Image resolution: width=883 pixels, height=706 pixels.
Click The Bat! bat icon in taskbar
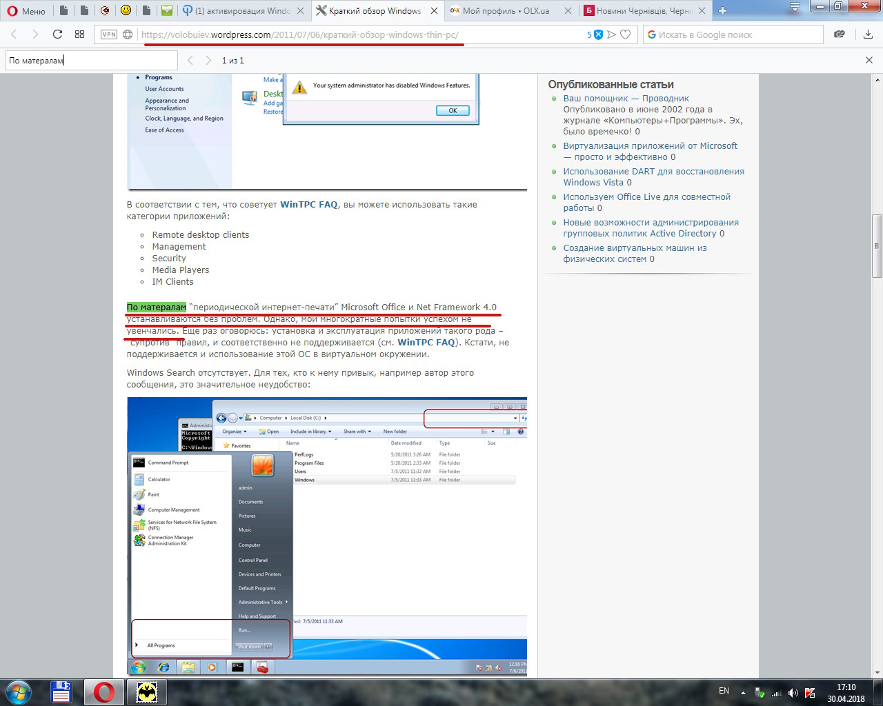point(146,692)
